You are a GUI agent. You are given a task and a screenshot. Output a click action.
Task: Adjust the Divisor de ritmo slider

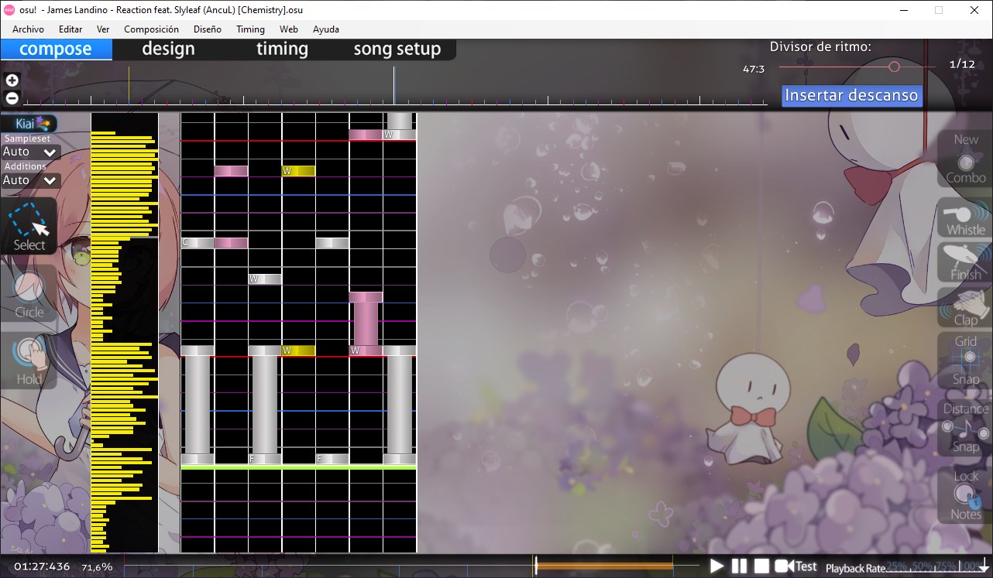(x=856, y=67)
